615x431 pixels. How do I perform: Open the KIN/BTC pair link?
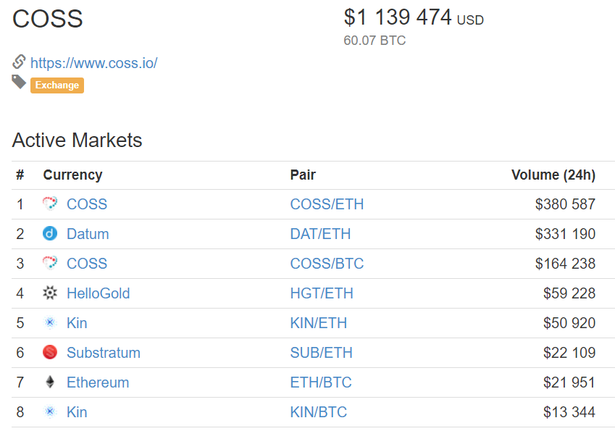319,411
